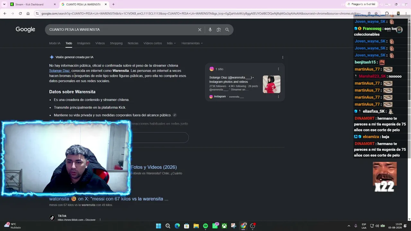Open the link icon after 'alcance público'
This screenshot has width=411, height=231.
point(175,115)
